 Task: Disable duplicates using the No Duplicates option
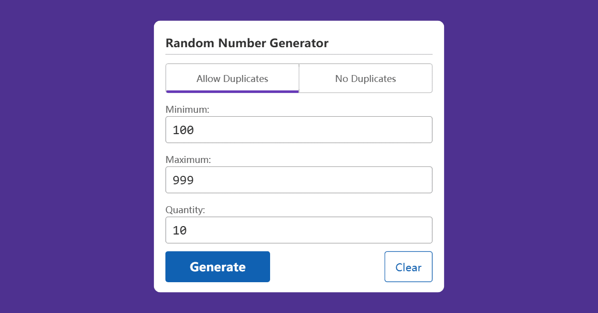(x=365, y=78)
